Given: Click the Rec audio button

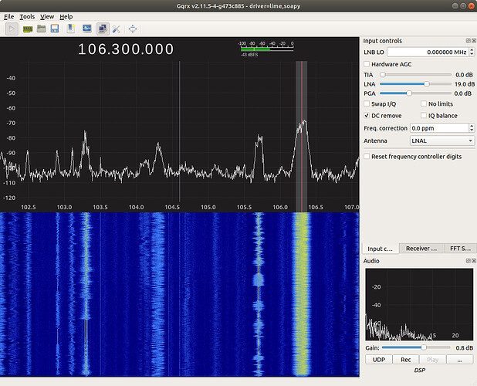Looking at the screenshot, I should tap(404, 359).
